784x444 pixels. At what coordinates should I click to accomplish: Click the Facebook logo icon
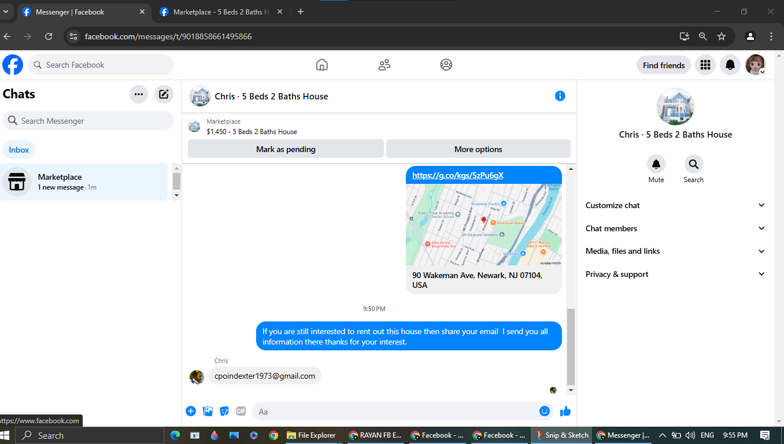(x=13, y=65)
